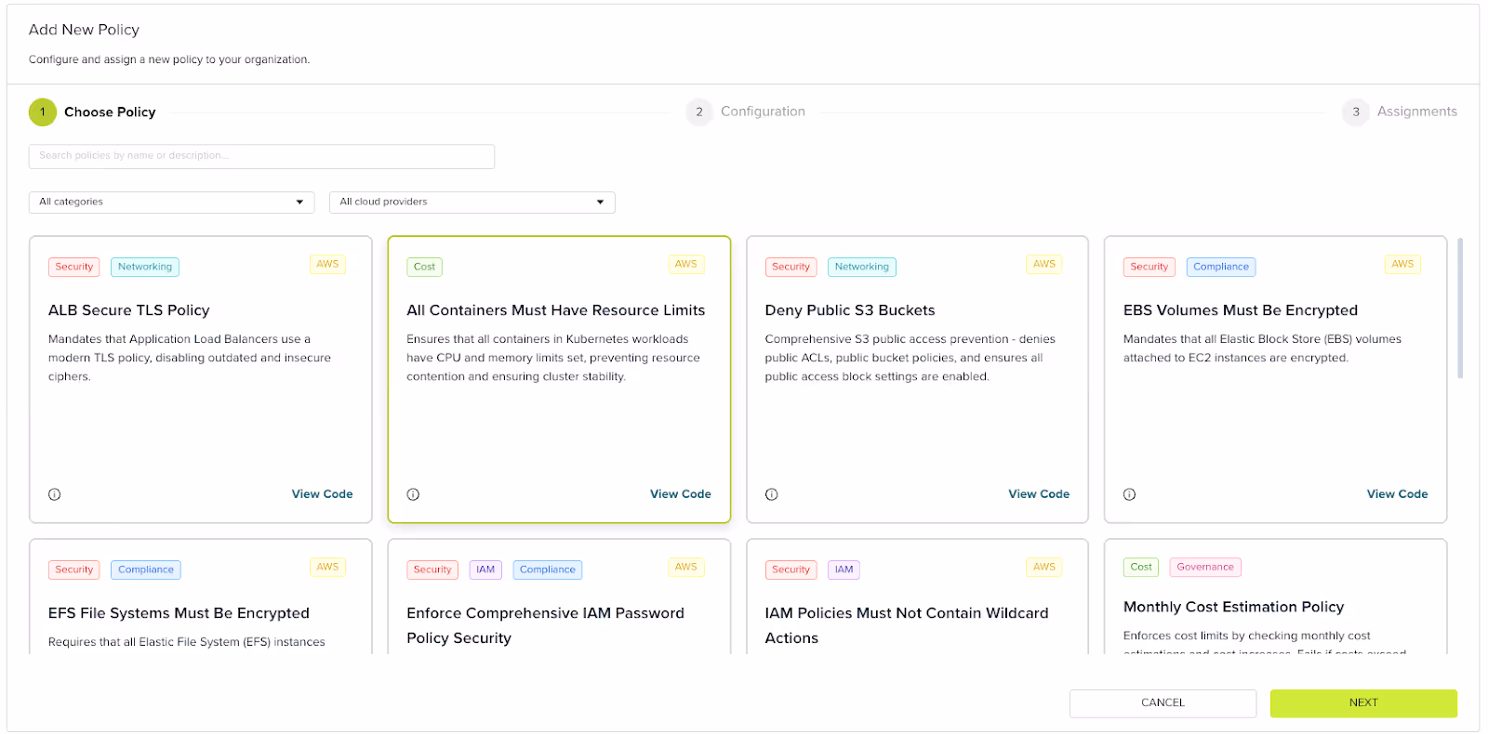View Code for ALB Secure TLS Policy
Screen dimensions: 1488x734
pyautogui.click(x=322, y=494)
